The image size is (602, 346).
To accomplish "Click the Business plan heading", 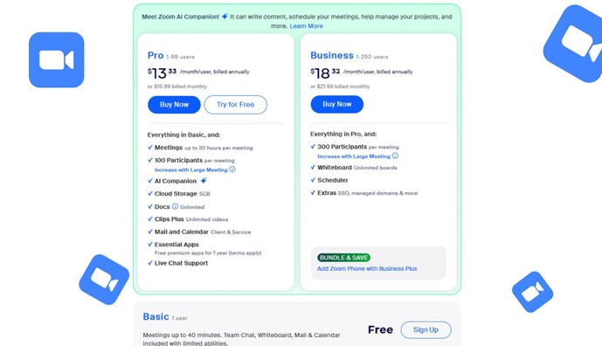I will tap(332, 56).
